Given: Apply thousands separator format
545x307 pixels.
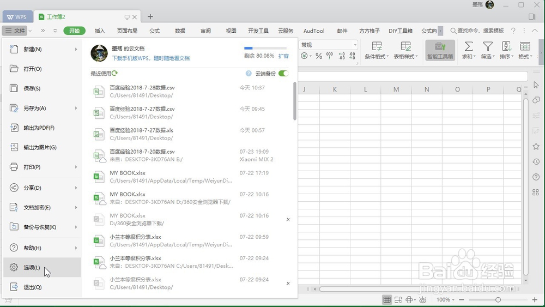Looking at the screenshot, I should (x=330, y=56).
